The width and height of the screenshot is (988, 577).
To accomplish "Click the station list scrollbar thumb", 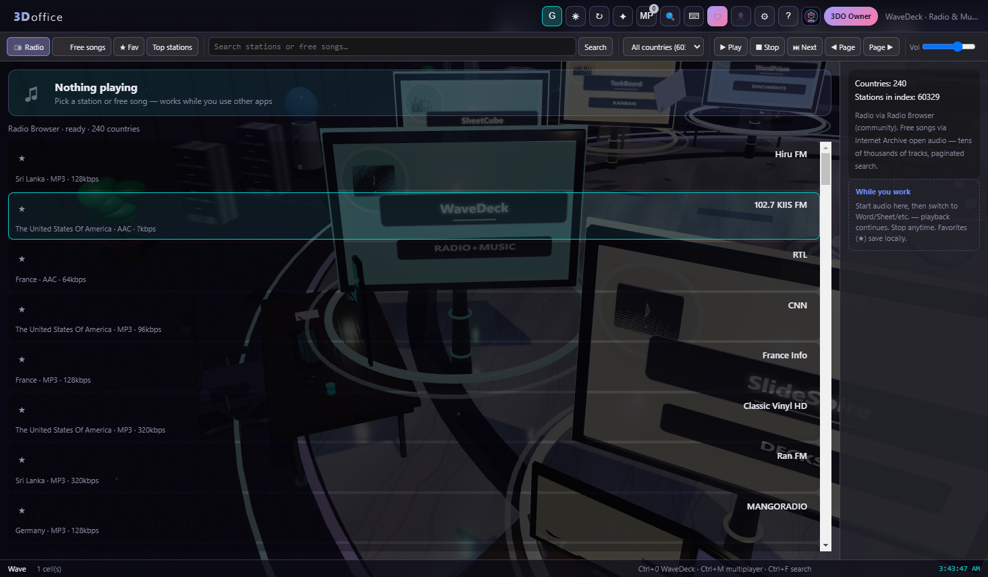I will (825, 169).
